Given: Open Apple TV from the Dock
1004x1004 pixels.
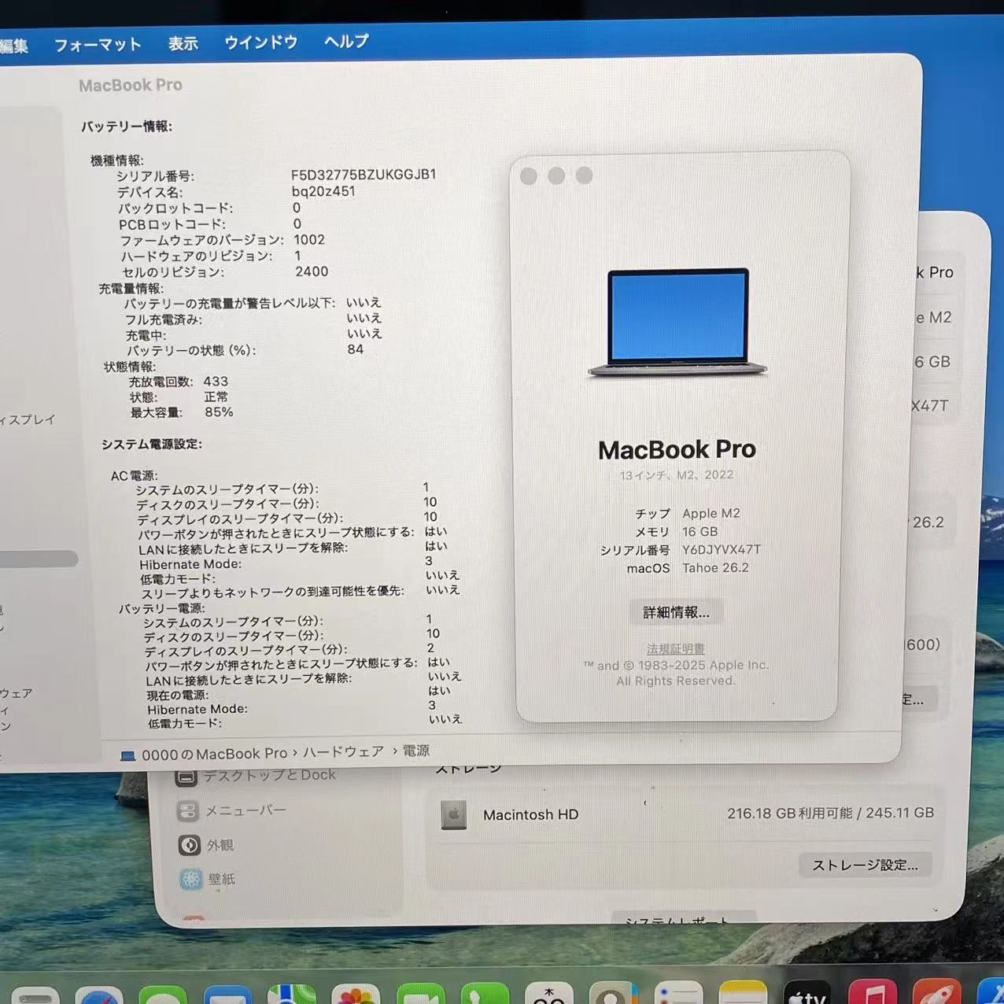Looking at the screenshot, I should [x=808, y=993].
